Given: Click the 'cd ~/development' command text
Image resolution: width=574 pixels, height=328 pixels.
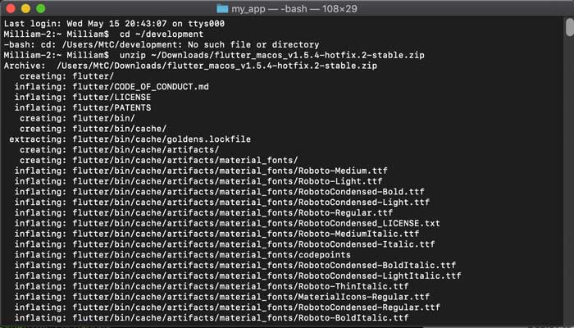Looking at the screenshot, I should (x=152, y=34).
